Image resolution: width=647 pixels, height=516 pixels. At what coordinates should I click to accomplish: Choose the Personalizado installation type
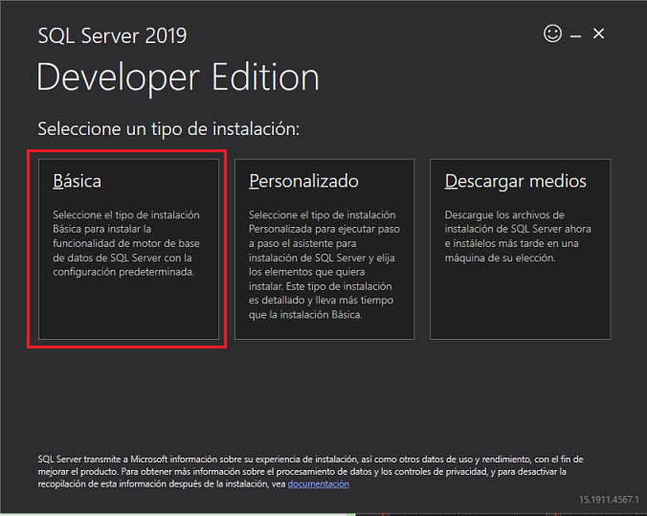tap(323, 249)
